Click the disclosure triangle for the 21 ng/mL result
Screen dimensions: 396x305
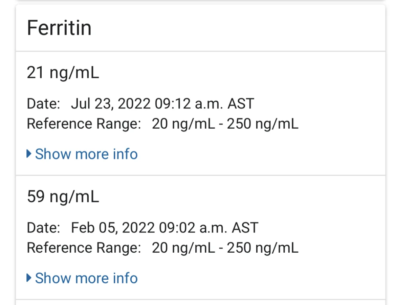pos(29,154)
